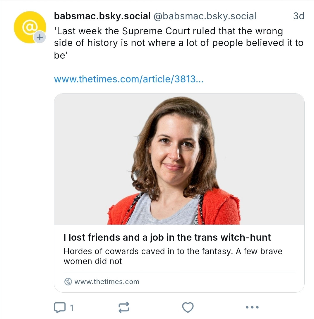This screenshot has width=314, height=319.
Task: Click the post text quoting Supreme Court
Action: pos(179,43)
